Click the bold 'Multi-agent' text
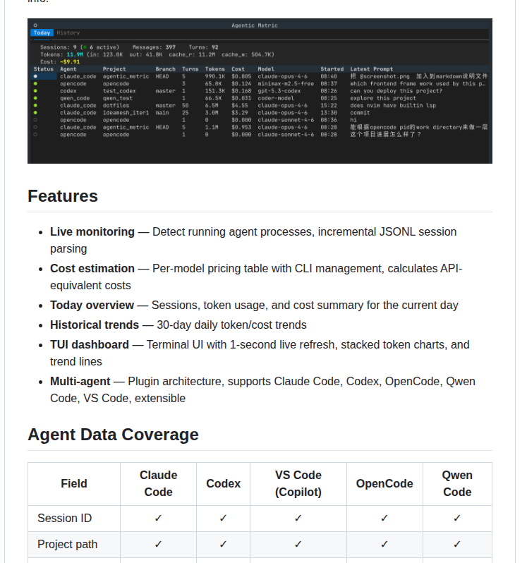 click(x=80, y=381)
